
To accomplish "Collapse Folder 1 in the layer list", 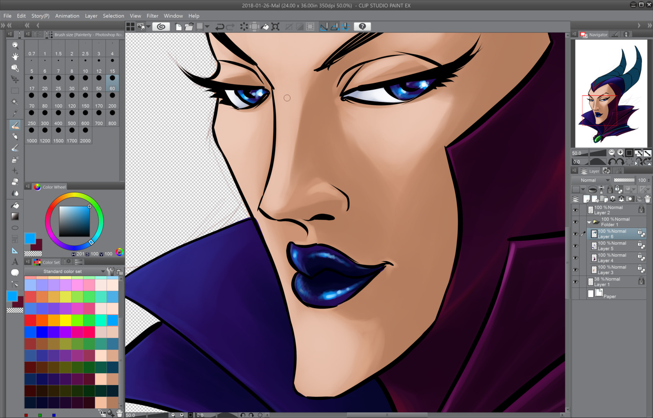I will point(589,222).
